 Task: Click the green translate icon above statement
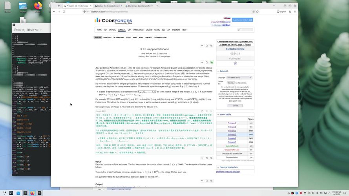212,62
